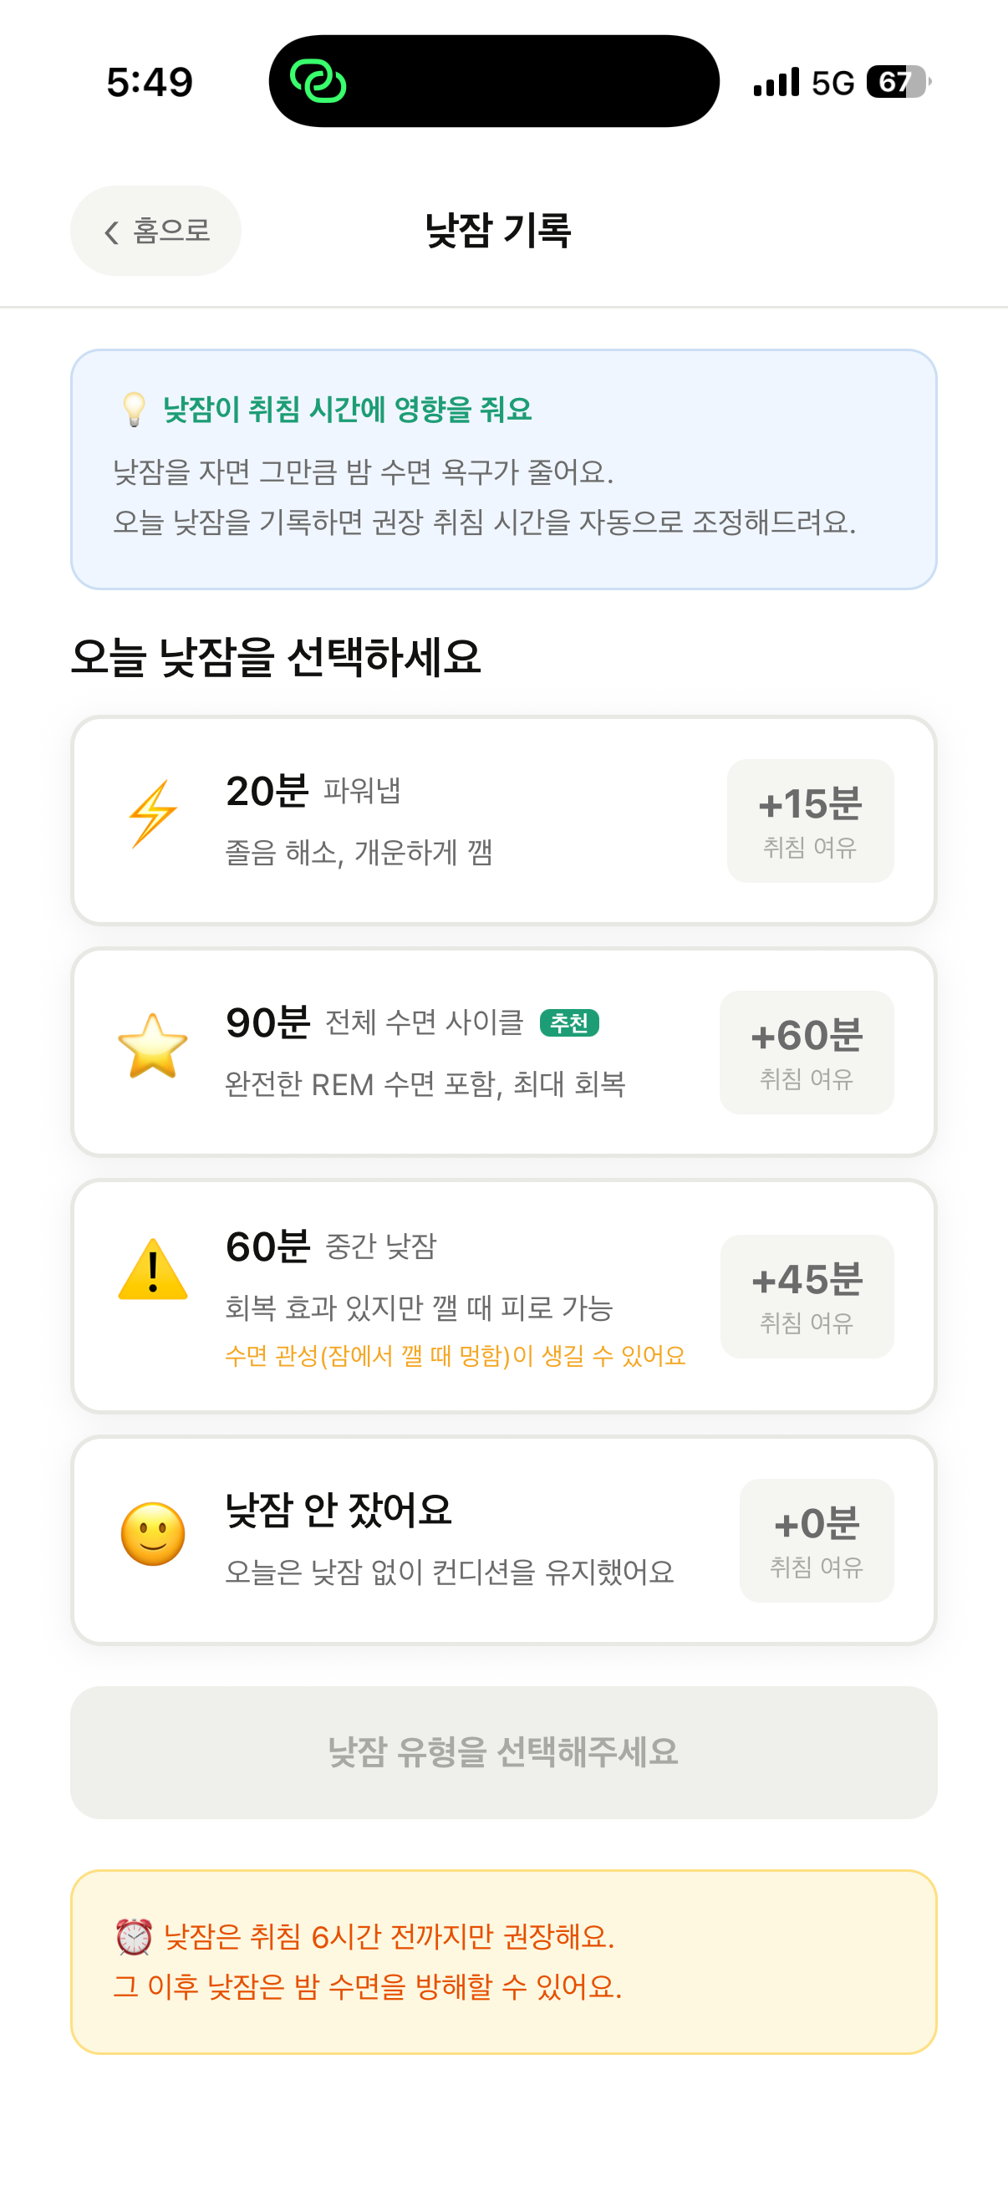Image resolution: width=1008 pixels, height=2192 pixels.
Task: Tap the lightning bolt power nap icon
Action: [153, 813]
